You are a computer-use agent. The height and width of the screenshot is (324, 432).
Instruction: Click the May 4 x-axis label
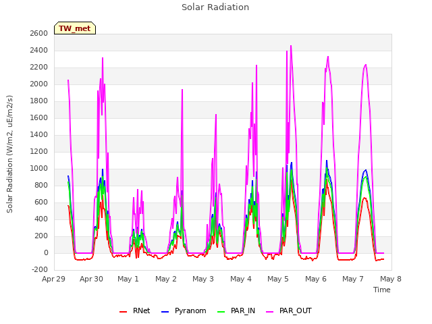click(241, 279)
